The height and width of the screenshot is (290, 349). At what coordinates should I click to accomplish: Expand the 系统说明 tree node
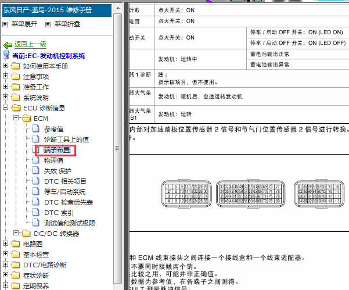pos(6,97)
